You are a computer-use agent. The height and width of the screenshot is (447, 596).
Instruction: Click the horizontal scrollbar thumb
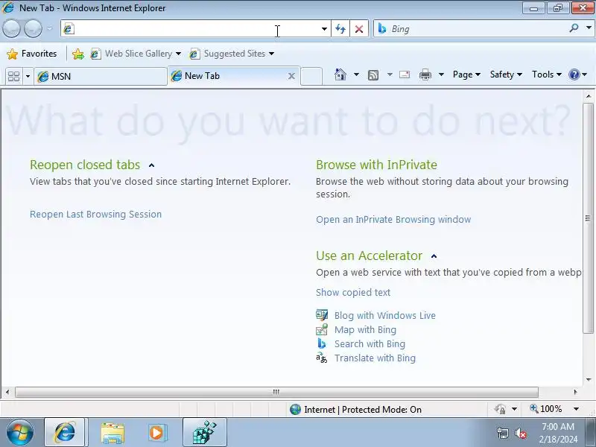point(276,392)
